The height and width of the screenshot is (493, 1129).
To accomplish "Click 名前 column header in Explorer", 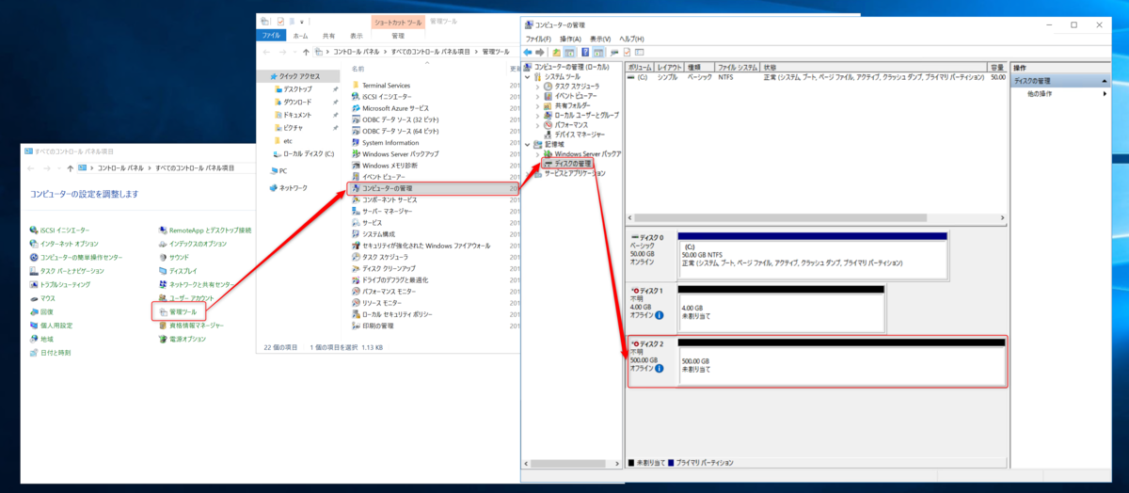I will tap(358, 69).
